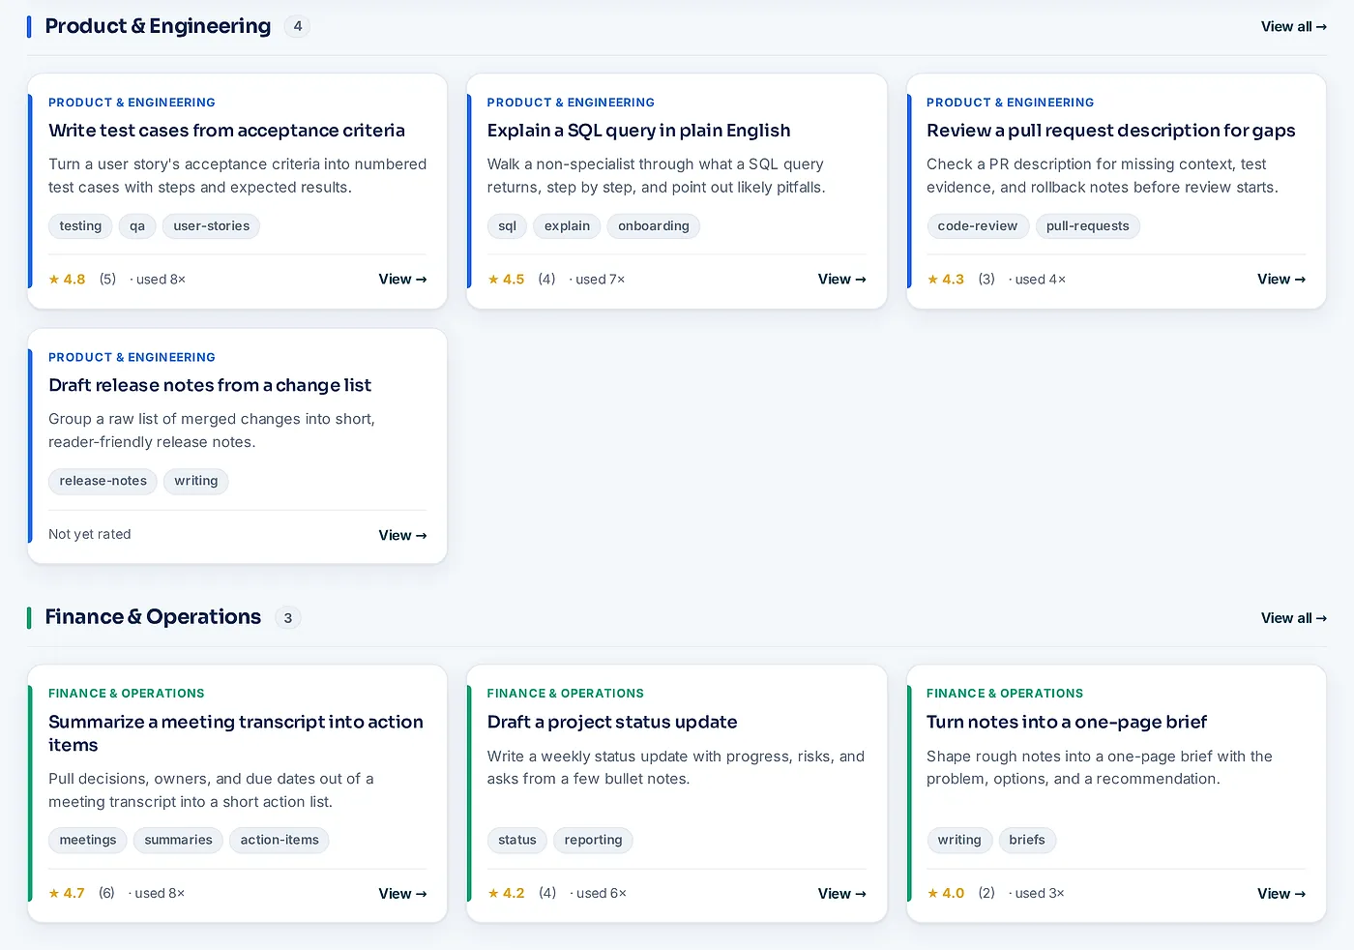
Task: View the Explain a SQL query prompt
Action: coord(841,280)
